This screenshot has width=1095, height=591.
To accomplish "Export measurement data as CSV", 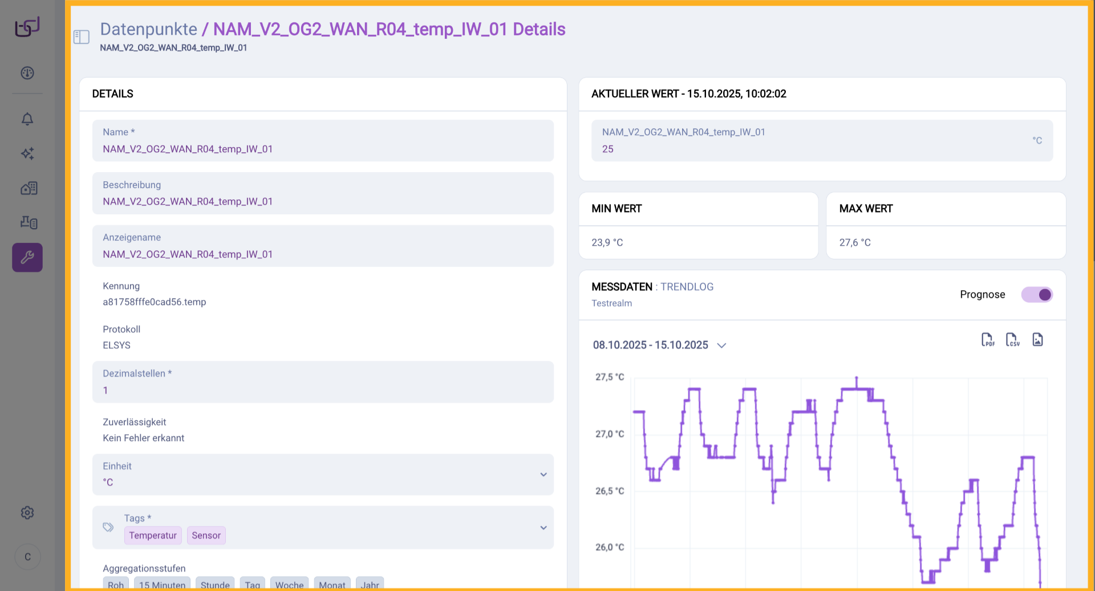I will coord(1012,340).
